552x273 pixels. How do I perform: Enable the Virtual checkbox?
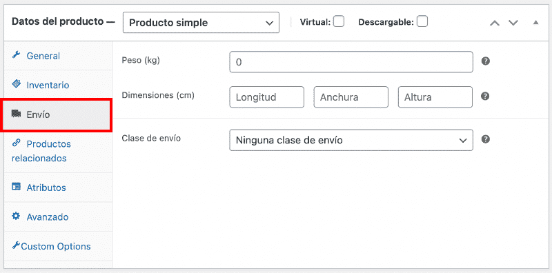click(x=339, y=22)
